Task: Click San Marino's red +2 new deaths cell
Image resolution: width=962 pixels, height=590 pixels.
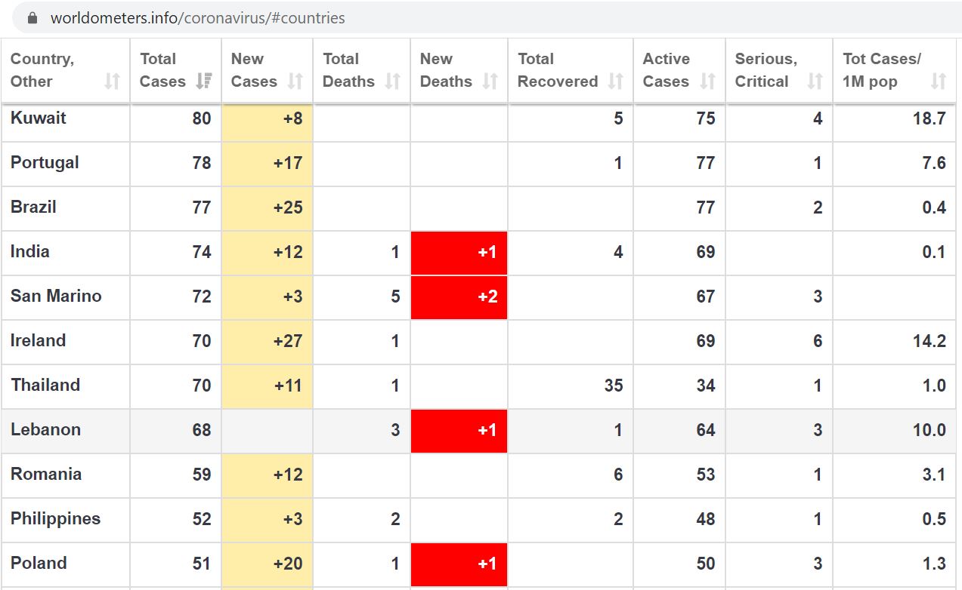Action: pos(459,297)
